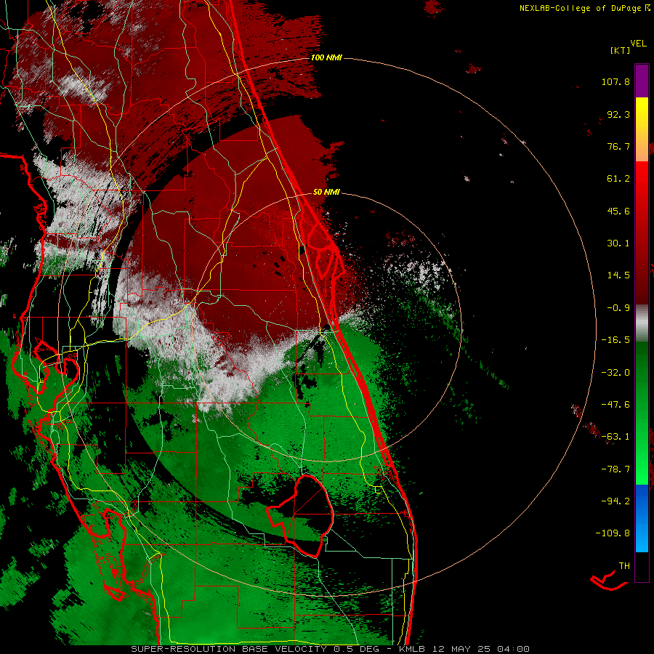The height and width of the screenshot is (654, 654).
Task: Click the 100 NMI range ring label
Action: click(x=326, y=57)
